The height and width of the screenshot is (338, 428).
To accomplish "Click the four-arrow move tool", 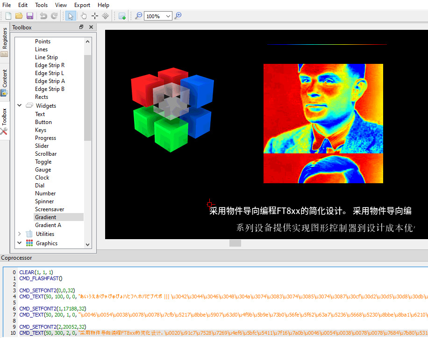I will (x=106, y=16).
